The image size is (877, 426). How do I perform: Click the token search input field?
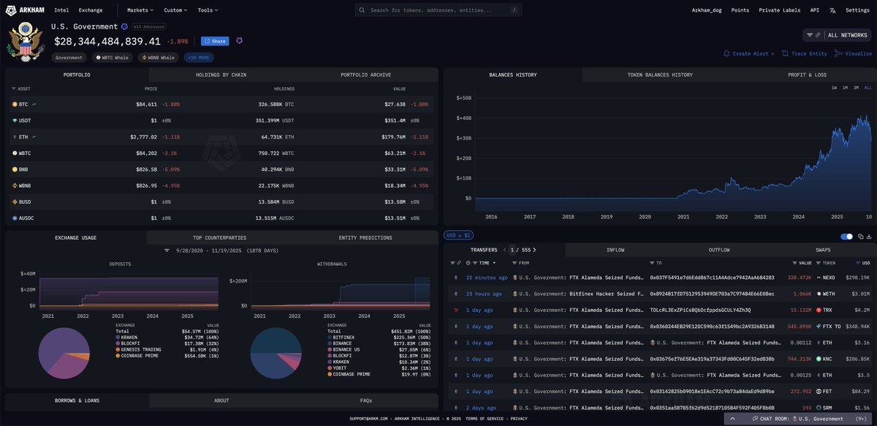[439, 10]
